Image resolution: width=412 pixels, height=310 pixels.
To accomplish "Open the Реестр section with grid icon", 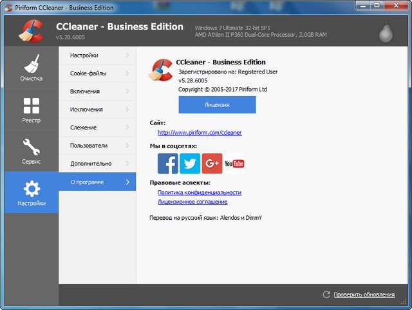I will pyautogui.click(x=31, y=111).
